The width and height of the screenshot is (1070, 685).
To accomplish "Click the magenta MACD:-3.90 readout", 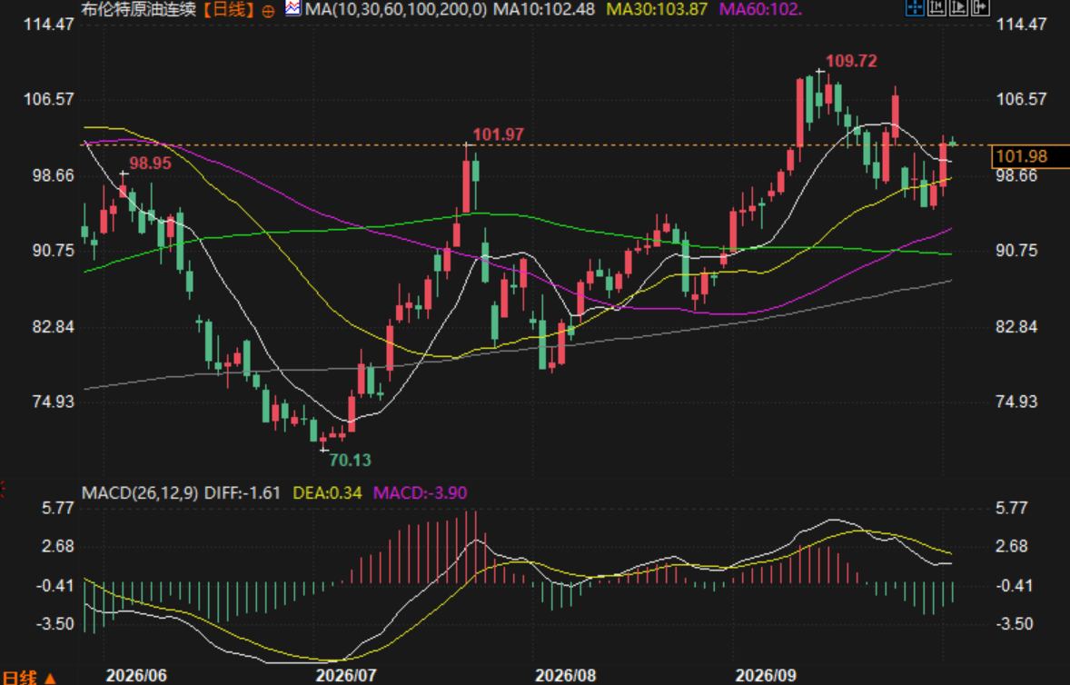I will pyautogui.click(x=421, y=492).
